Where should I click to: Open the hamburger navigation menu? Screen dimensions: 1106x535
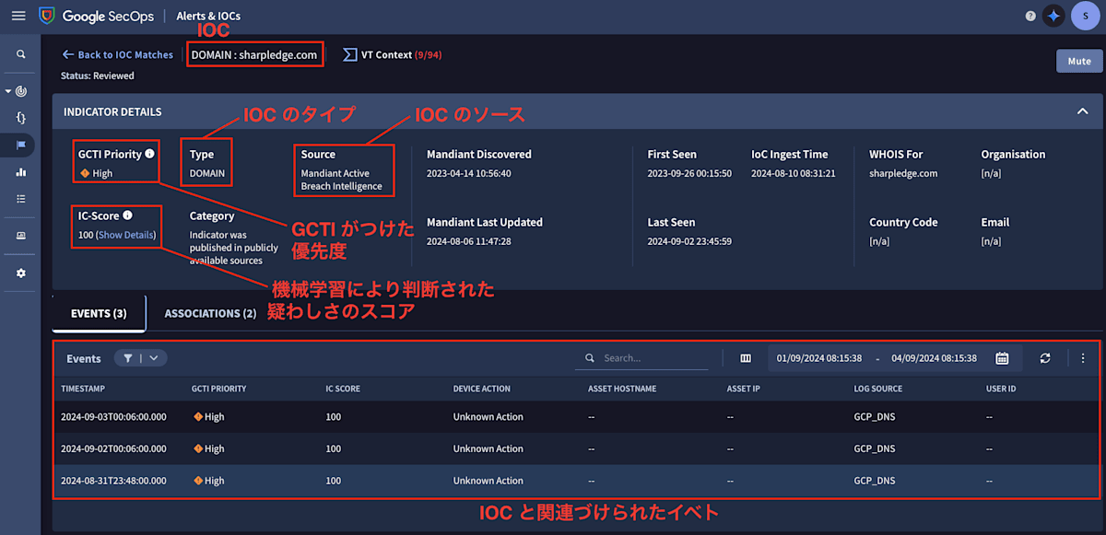[x=18, y=16]
